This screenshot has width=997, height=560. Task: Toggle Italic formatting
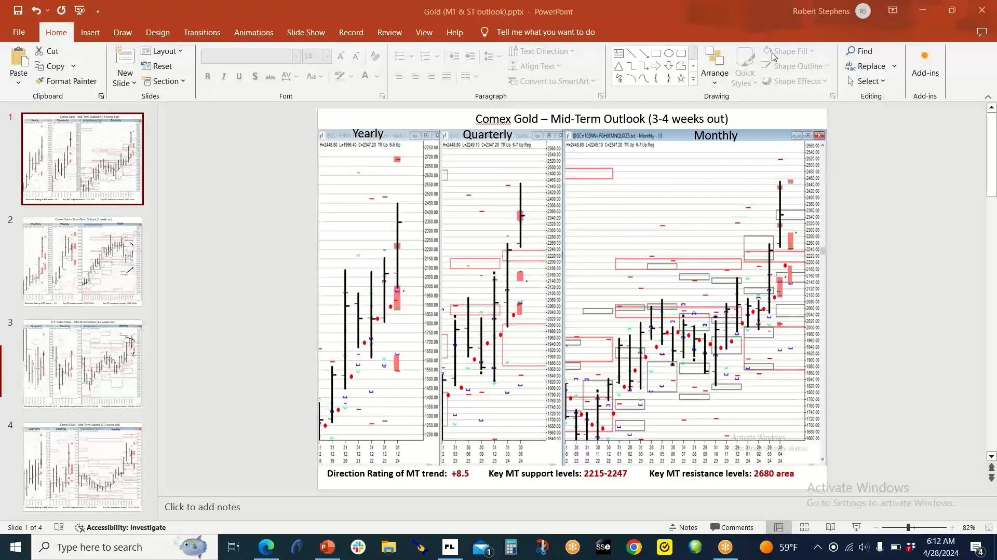click(x=223, y=76)
